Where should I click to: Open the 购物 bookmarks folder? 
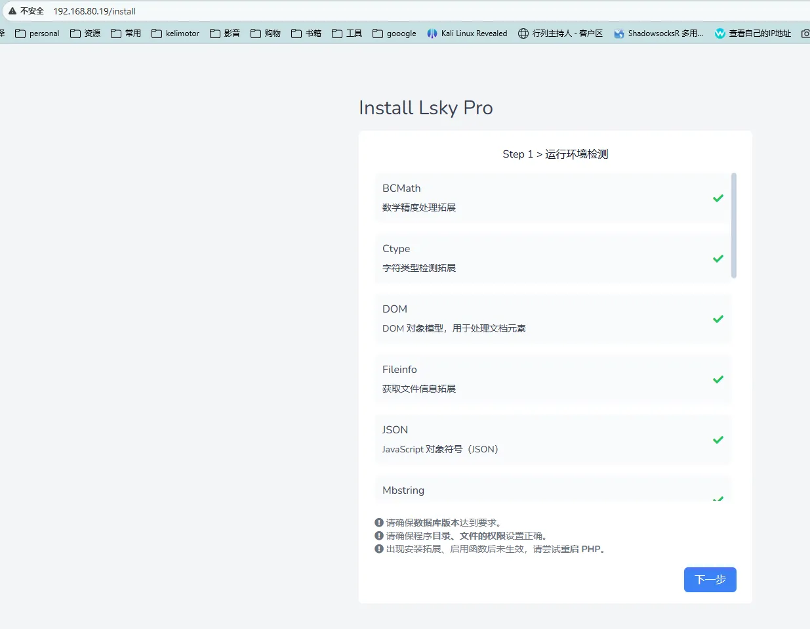point(266,33)
